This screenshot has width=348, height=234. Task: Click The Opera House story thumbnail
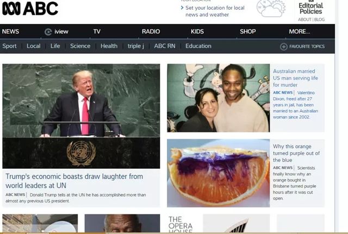point(180,224)
